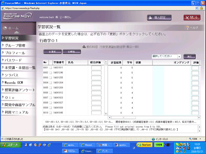Click the 全選択 select-all button

(x=52, y=52)
